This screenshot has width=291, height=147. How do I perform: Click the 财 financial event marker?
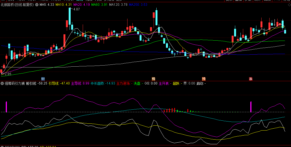coord(43,79)
